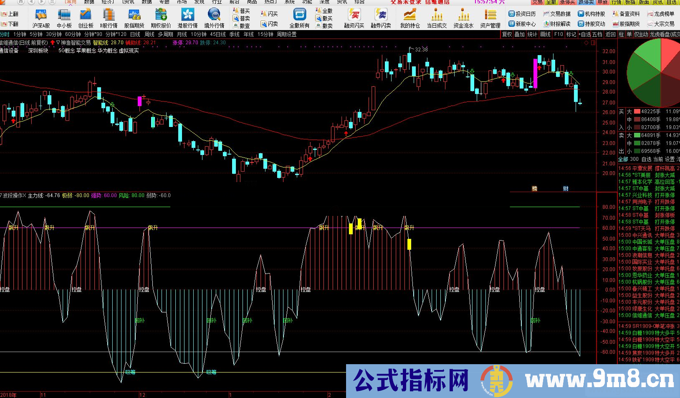Screen dimensions: 680x398
Task: Open the 周期设置 period settings
Action: pos(286,34)
